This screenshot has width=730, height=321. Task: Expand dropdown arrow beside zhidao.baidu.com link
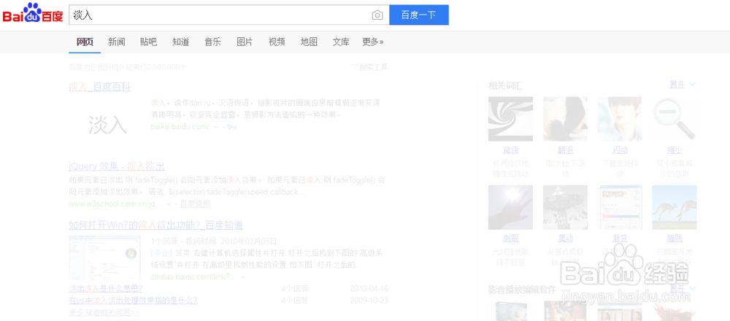(243, 276)
